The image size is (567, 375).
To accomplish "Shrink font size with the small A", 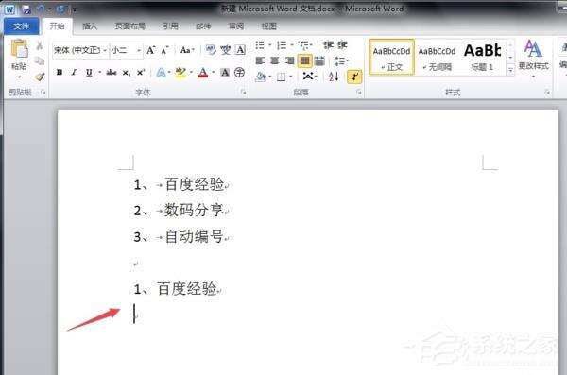I will tap(164, 50).
